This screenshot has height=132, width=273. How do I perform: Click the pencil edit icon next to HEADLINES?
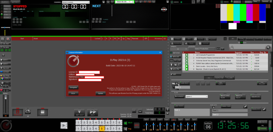[x=264, y=109]
